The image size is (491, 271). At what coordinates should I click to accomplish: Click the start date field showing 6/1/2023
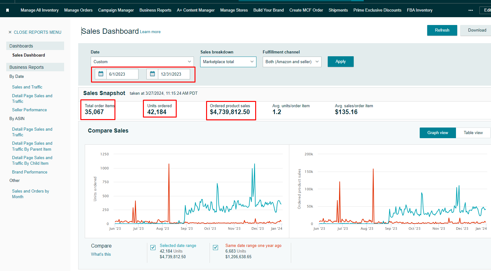[122, 74]
